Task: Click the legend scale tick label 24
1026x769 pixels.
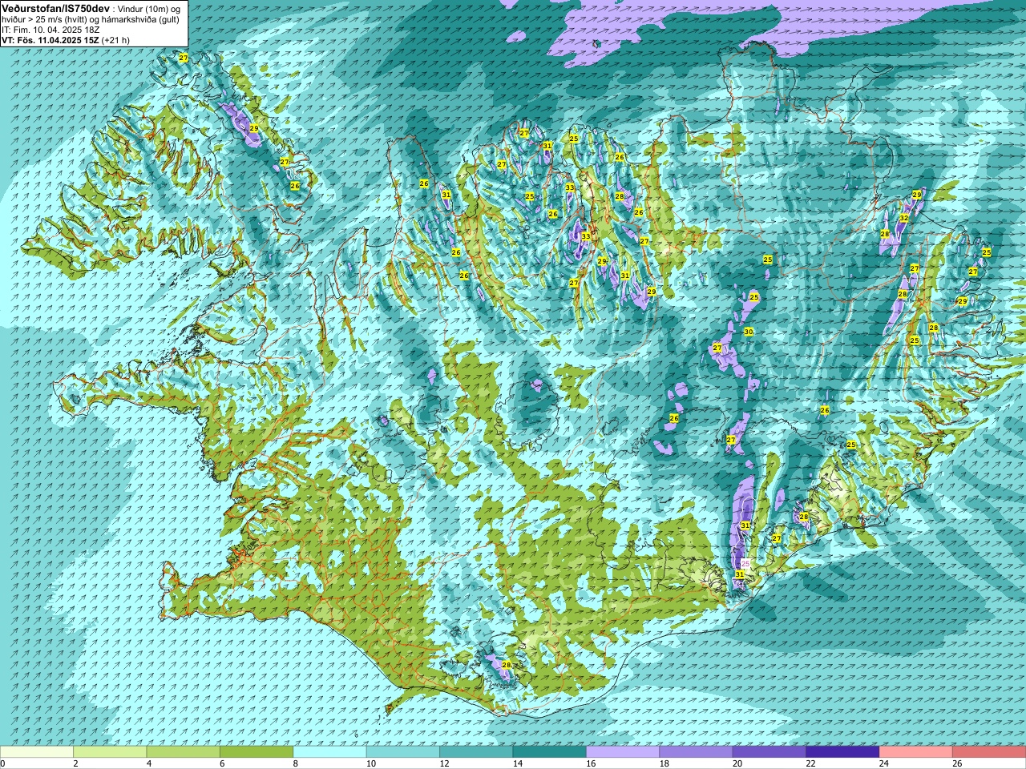Action: (x=883, y=763)
